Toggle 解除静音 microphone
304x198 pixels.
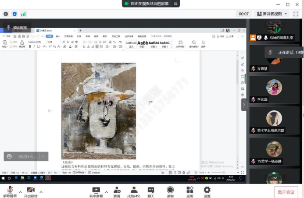coord(10,191)
